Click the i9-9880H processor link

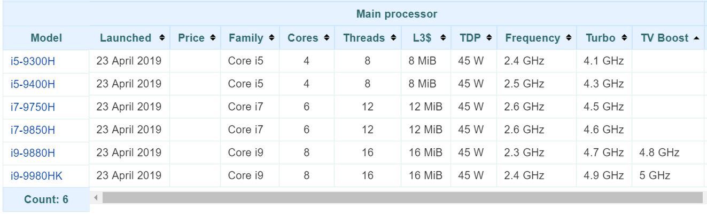pos(33,153)
